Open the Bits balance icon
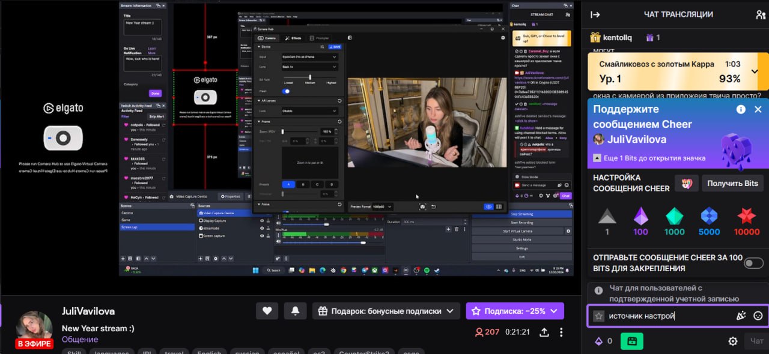The width and height of the screenshot is (769, 354). 598,341
